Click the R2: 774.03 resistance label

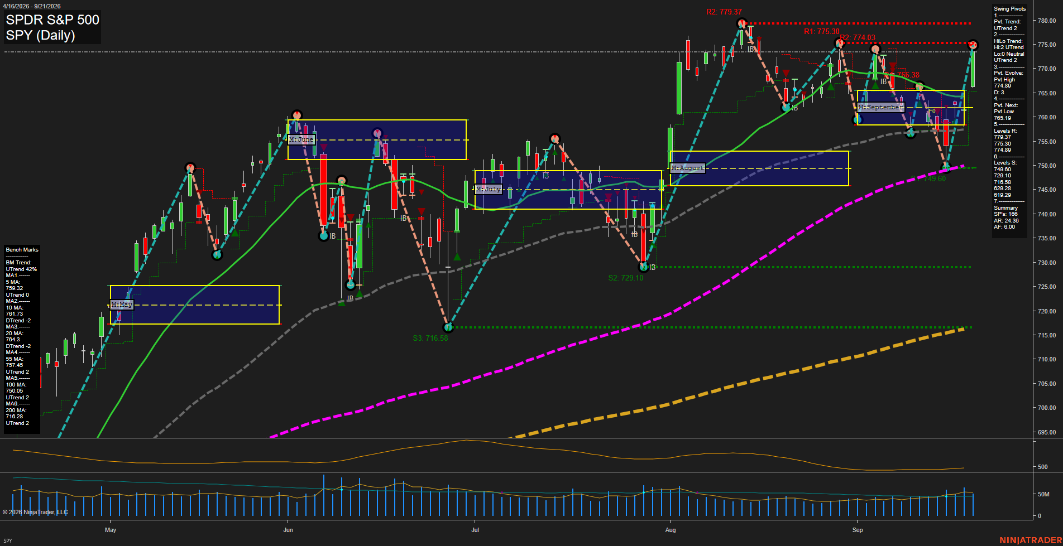tap(858, 38)
